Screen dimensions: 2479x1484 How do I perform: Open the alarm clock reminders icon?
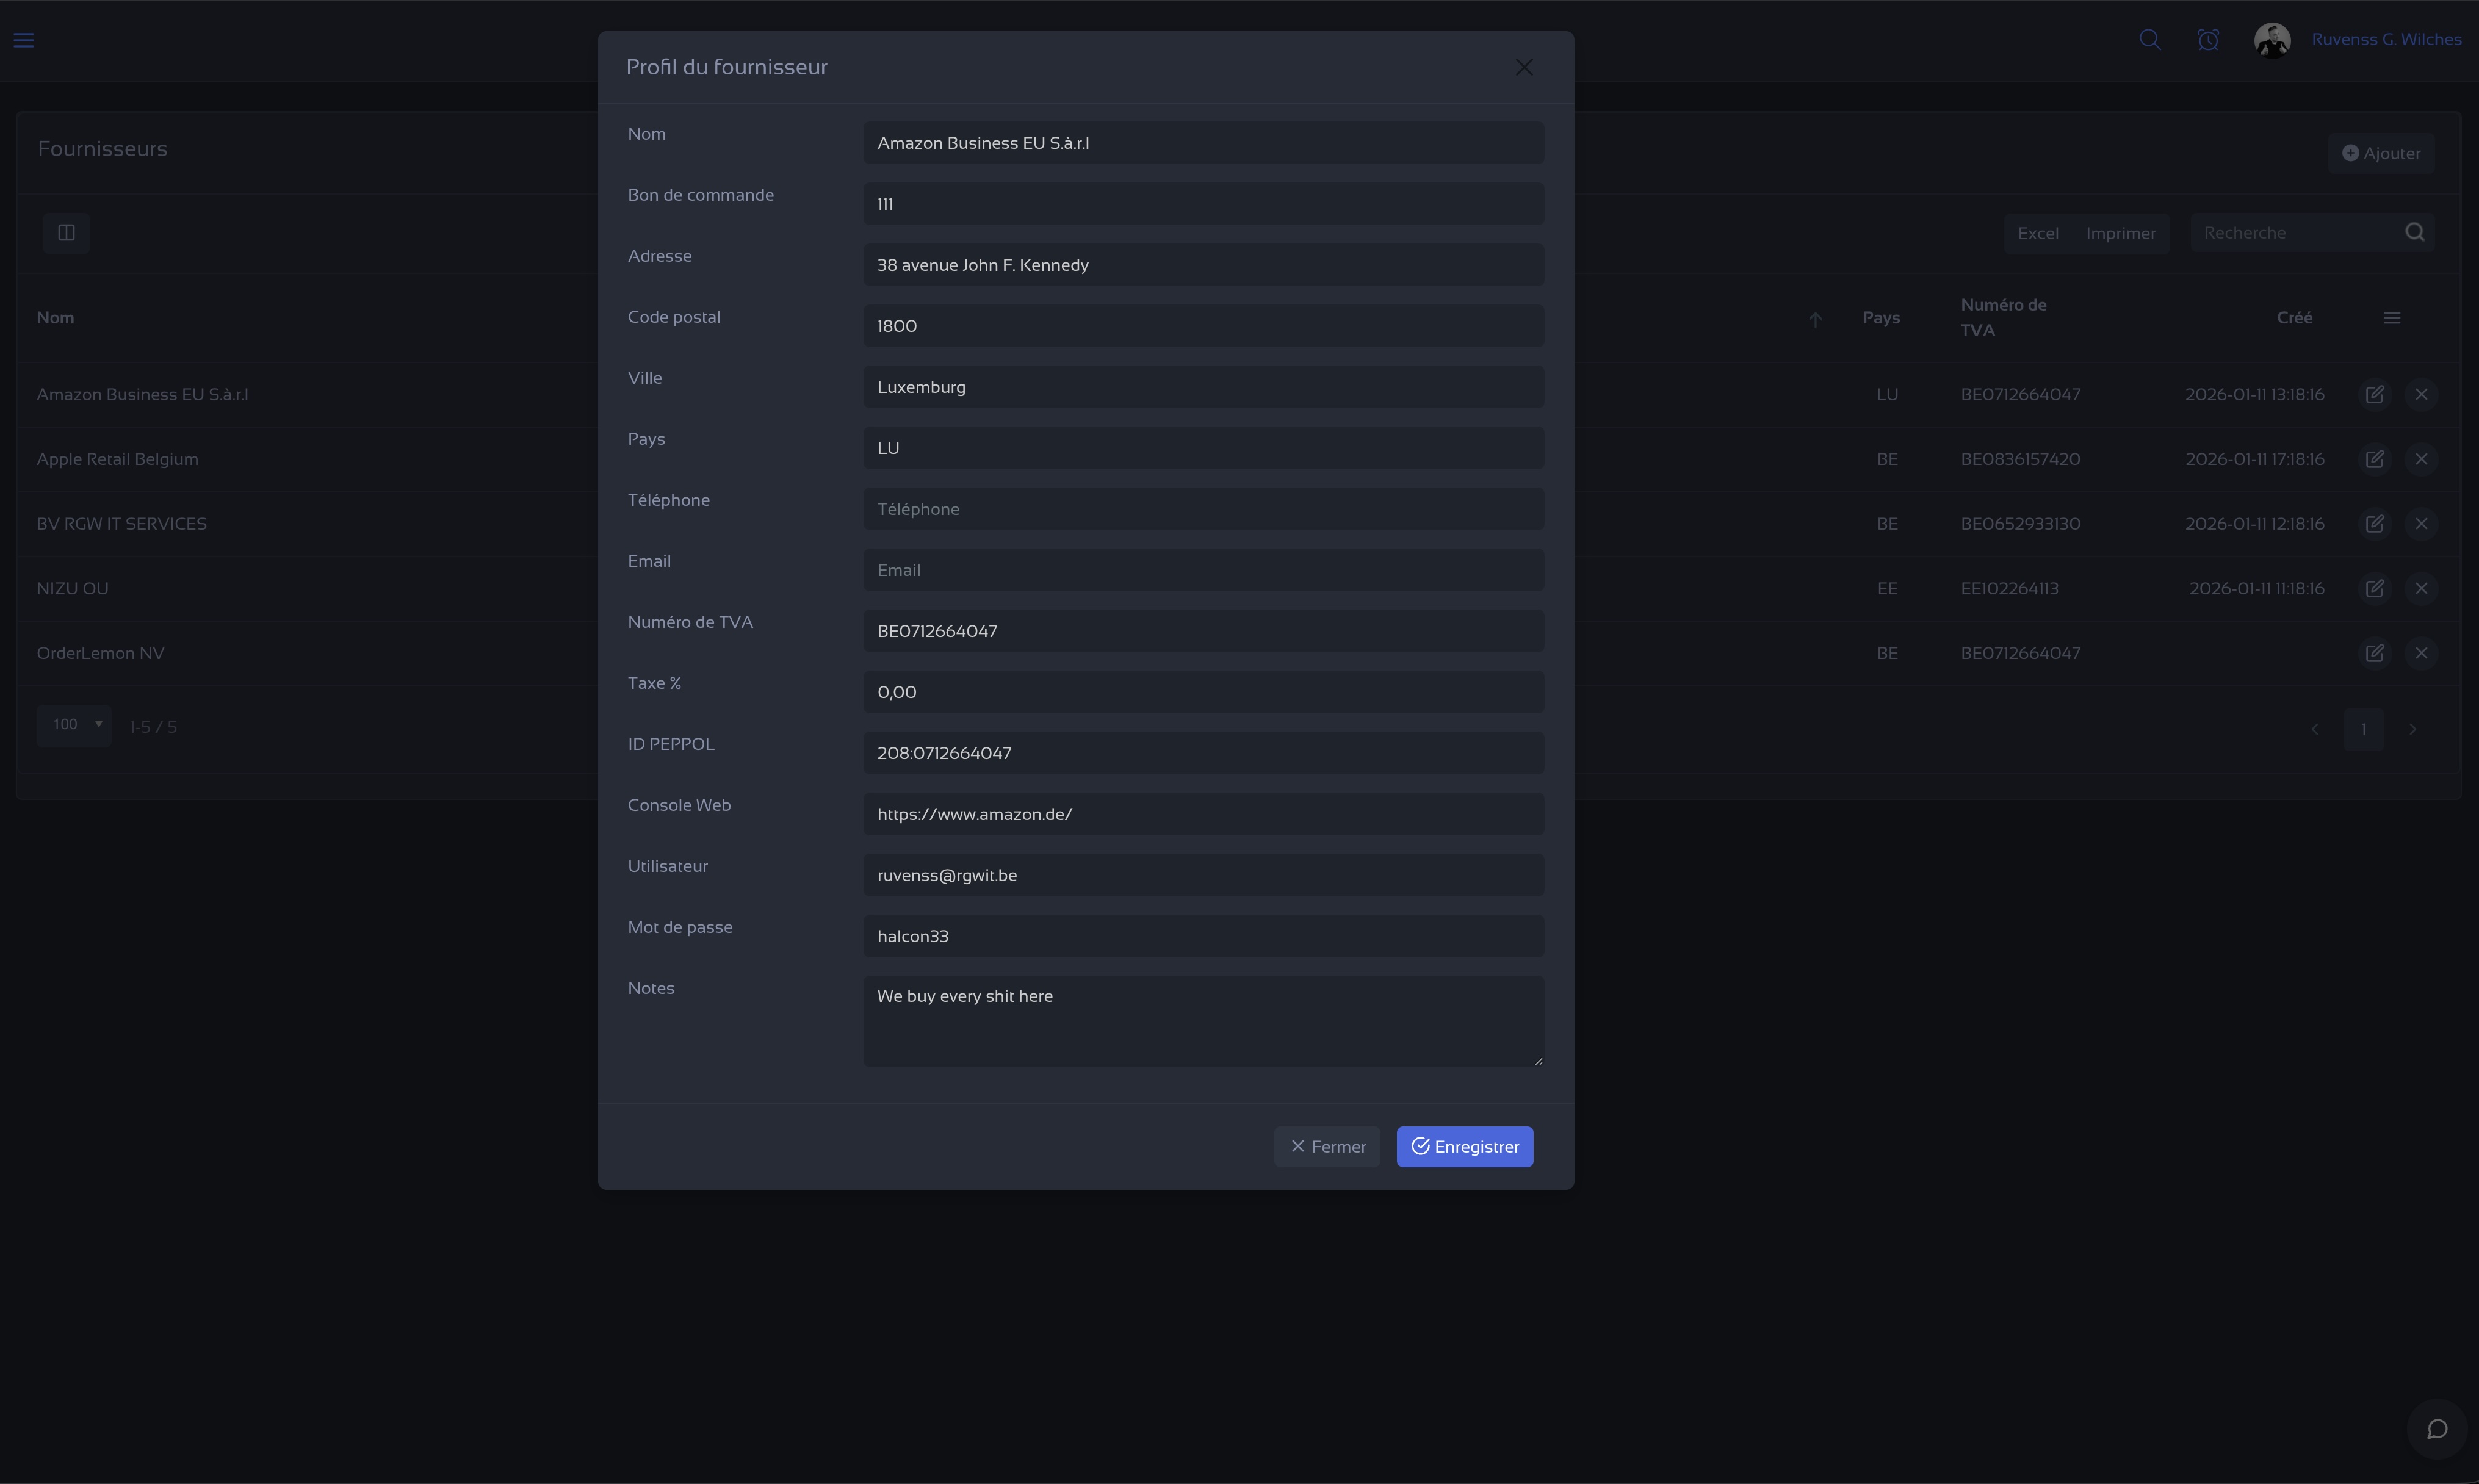2208,40
